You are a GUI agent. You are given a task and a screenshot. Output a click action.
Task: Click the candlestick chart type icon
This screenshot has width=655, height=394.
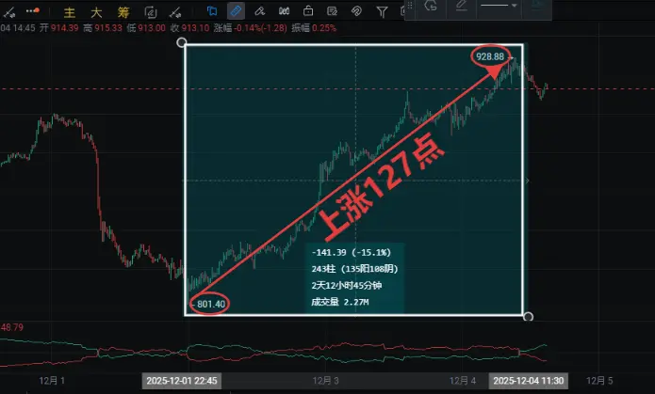[x=284, y=11]
